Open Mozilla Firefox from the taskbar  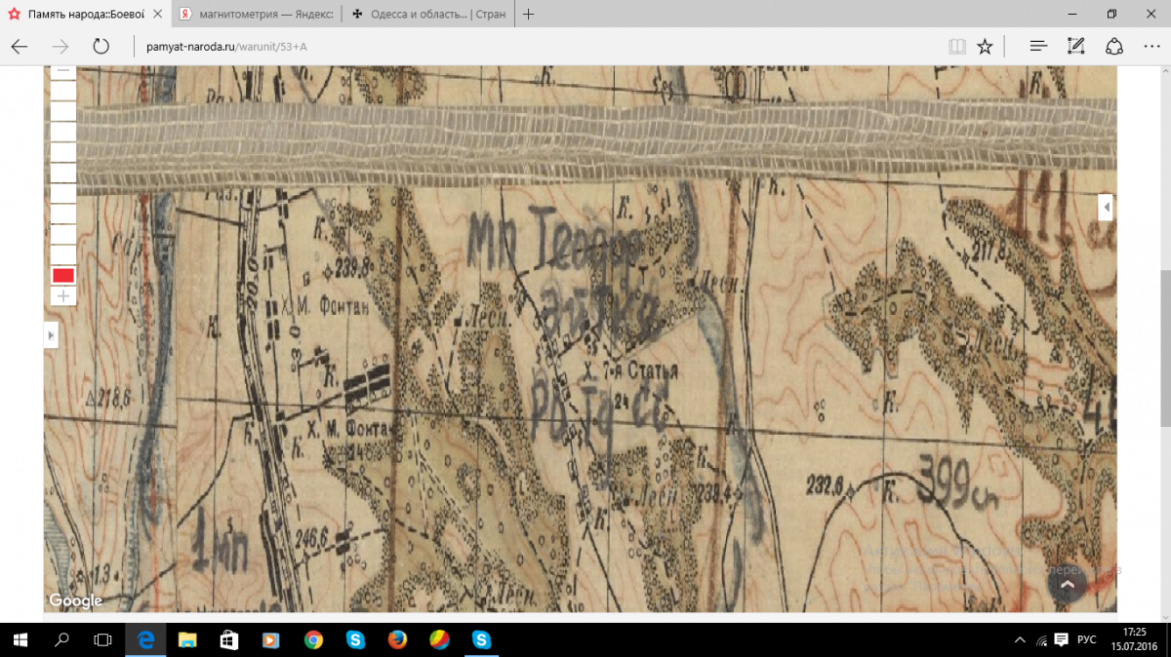pyautogui.click(x=396, y=639)
